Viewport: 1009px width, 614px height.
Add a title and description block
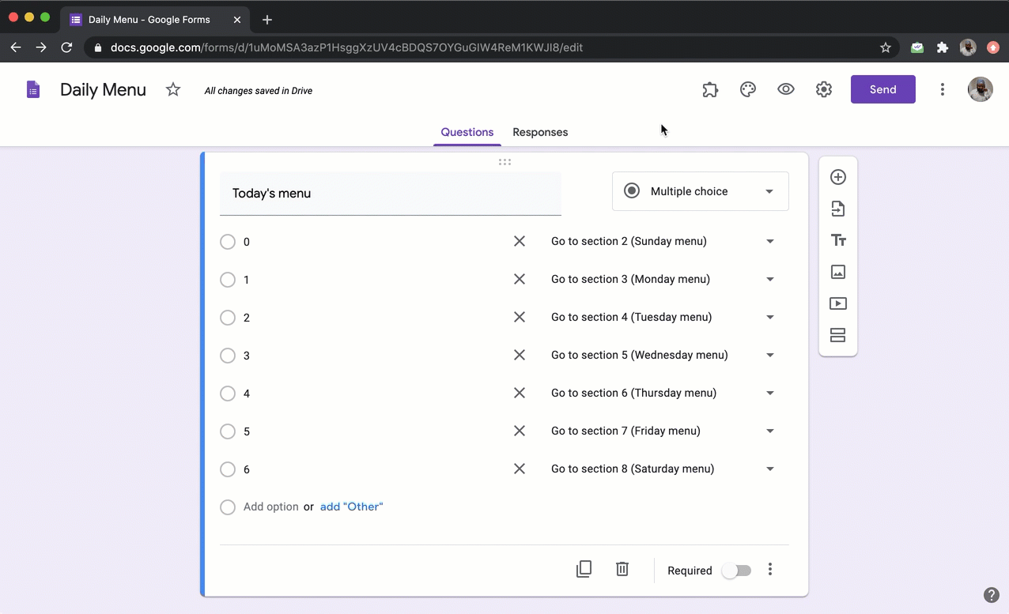(x=837, y=240)
